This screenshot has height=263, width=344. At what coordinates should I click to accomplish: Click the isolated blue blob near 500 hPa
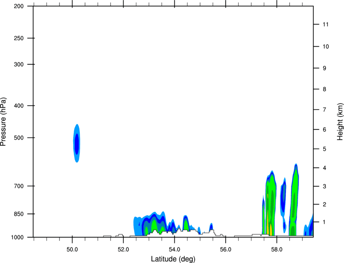76,143
